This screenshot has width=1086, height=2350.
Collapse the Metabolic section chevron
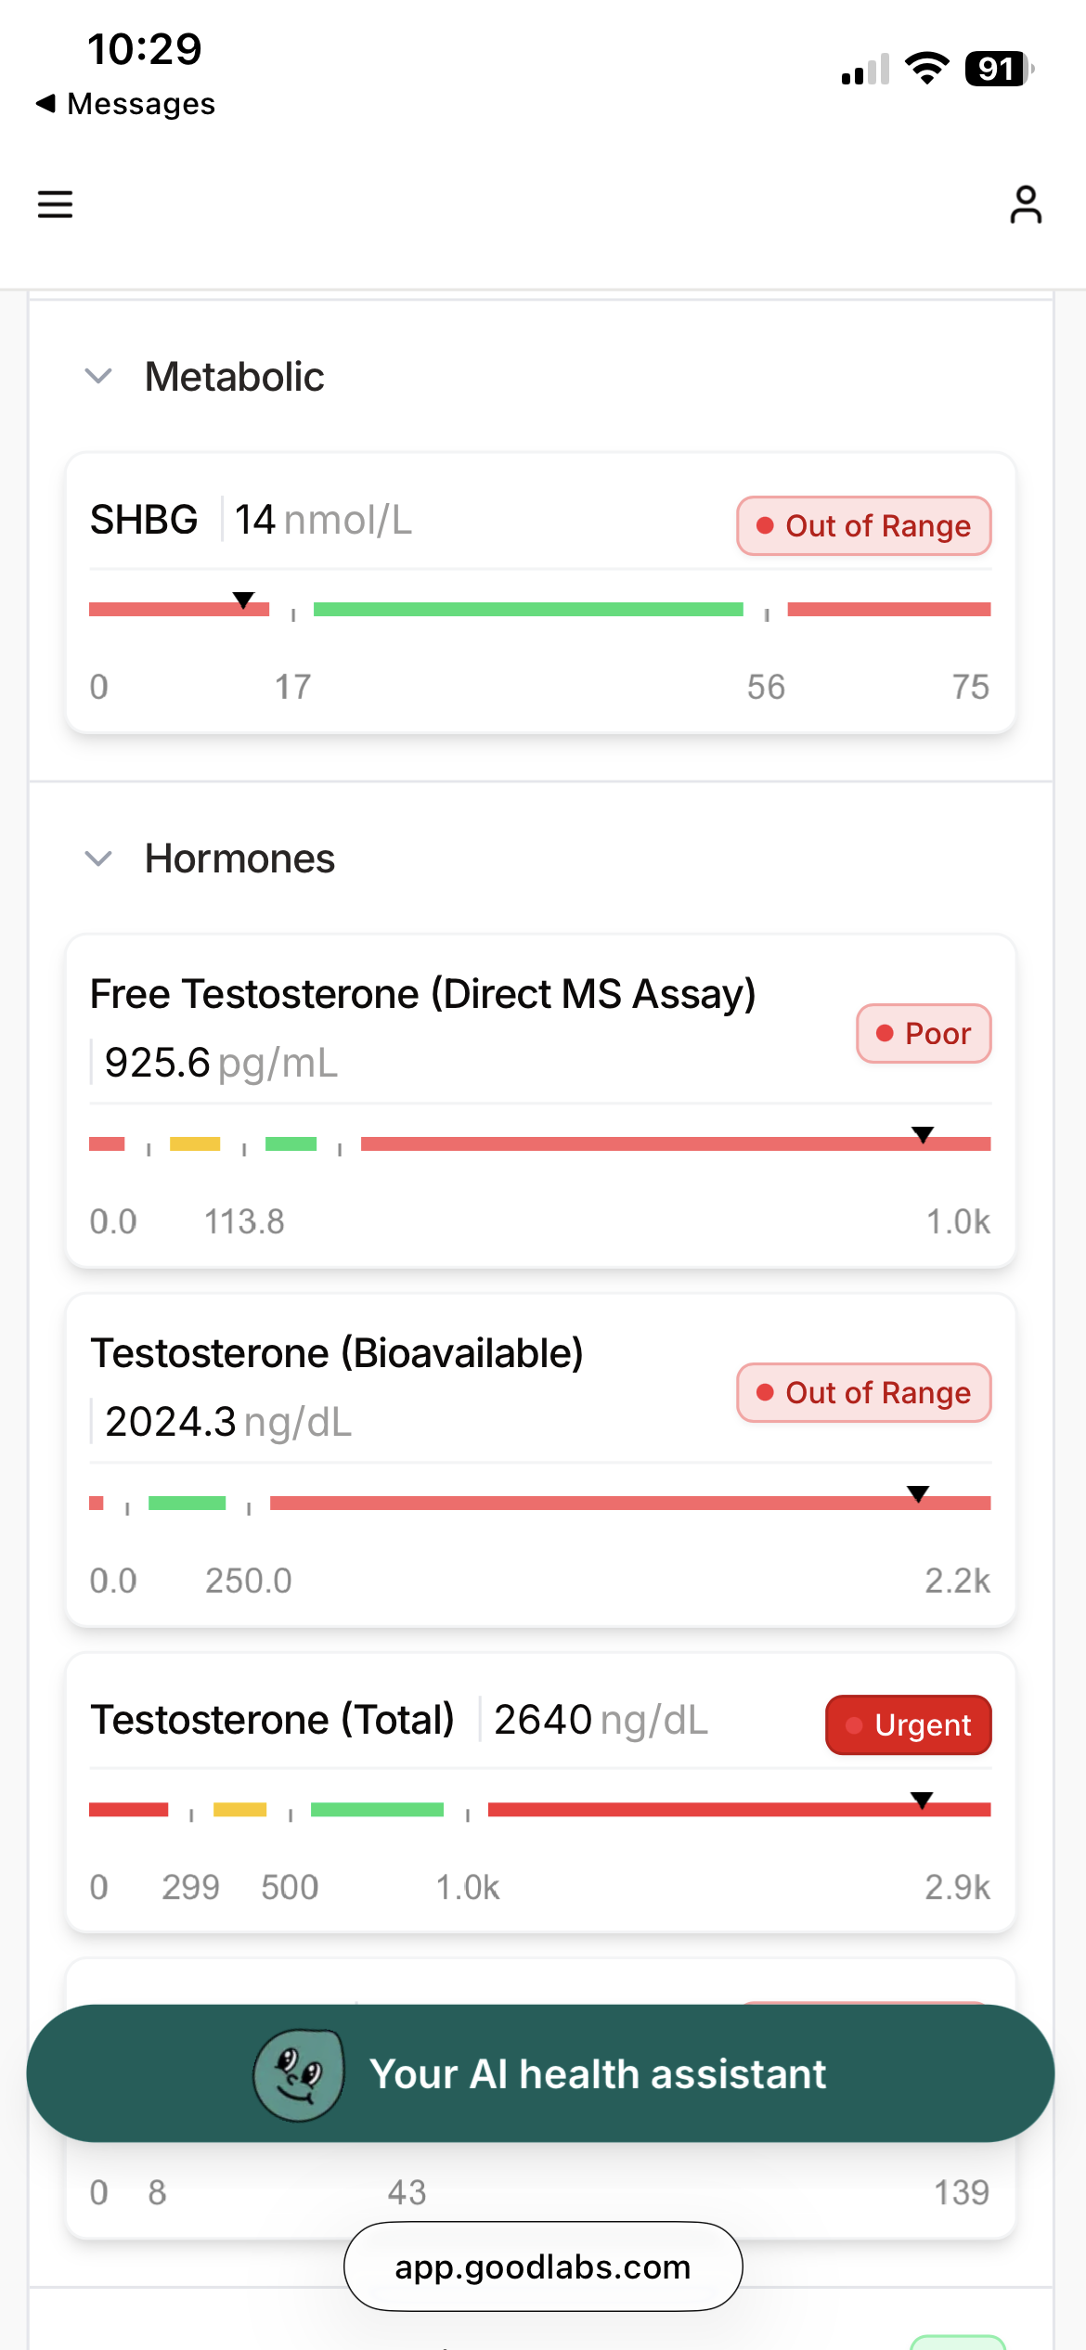coord(98,377)
